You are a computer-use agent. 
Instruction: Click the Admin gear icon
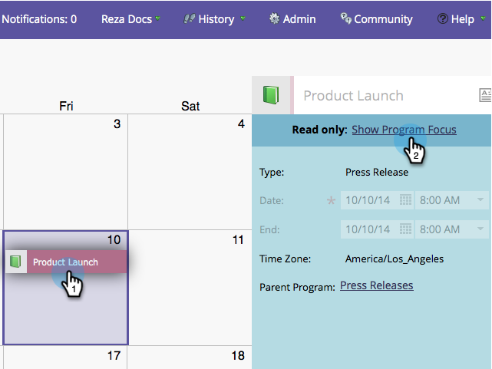click(274, 19)
